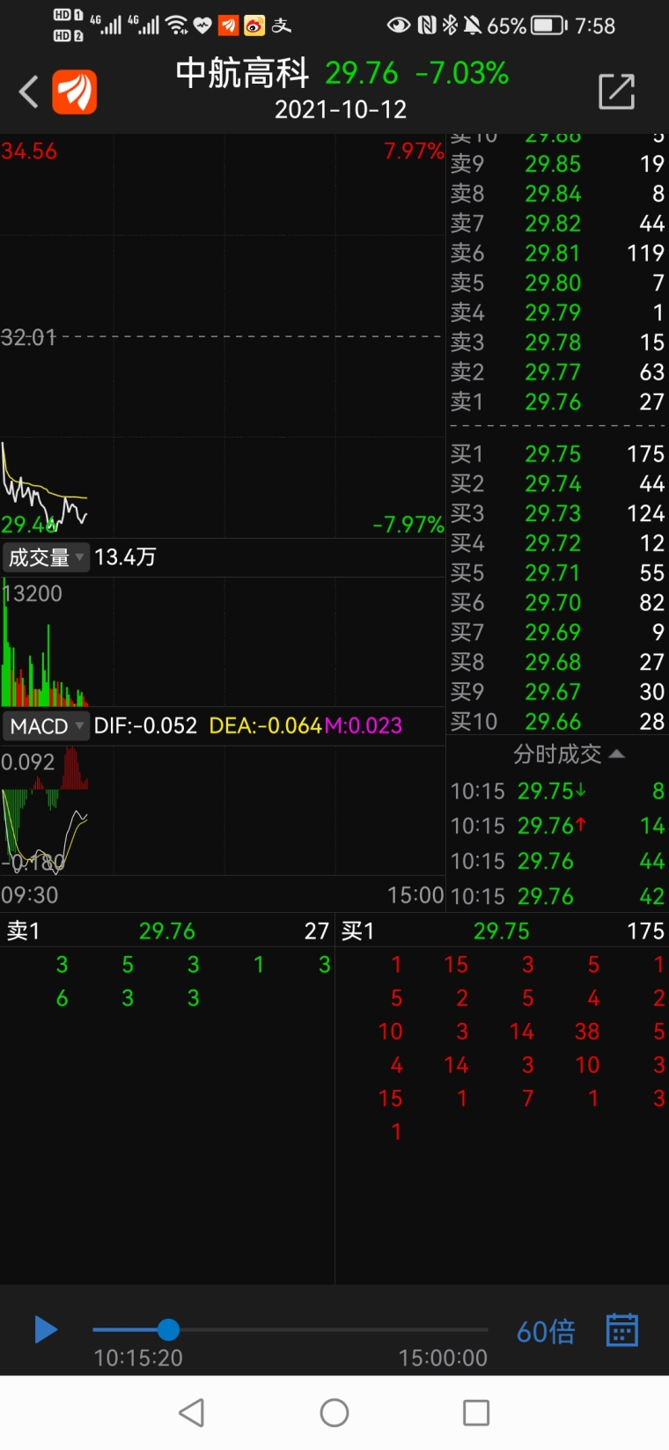Tap the DEA:-0.064 value label
The height and width of the screenshot is (1450, 669).
[265, 725]
